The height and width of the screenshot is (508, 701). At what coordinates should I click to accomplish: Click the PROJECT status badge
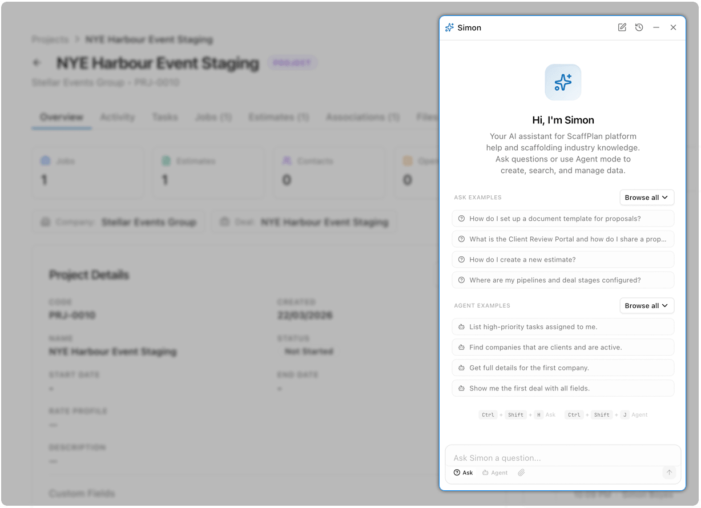pyautogui.click(x=292, y=63)
